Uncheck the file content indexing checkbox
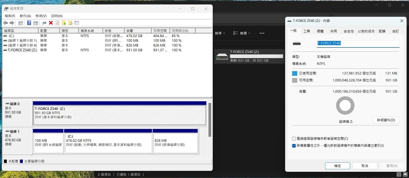This screenshot has height=178, width=409. click(294, 146)
